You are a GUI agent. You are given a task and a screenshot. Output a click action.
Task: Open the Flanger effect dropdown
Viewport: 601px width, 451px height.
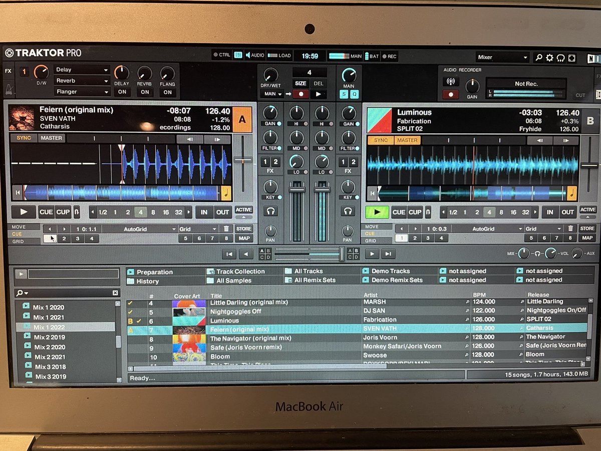point(82,92)
